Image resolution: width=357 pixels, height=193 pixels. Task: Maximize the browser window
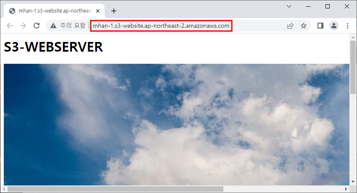pos(328,6)
